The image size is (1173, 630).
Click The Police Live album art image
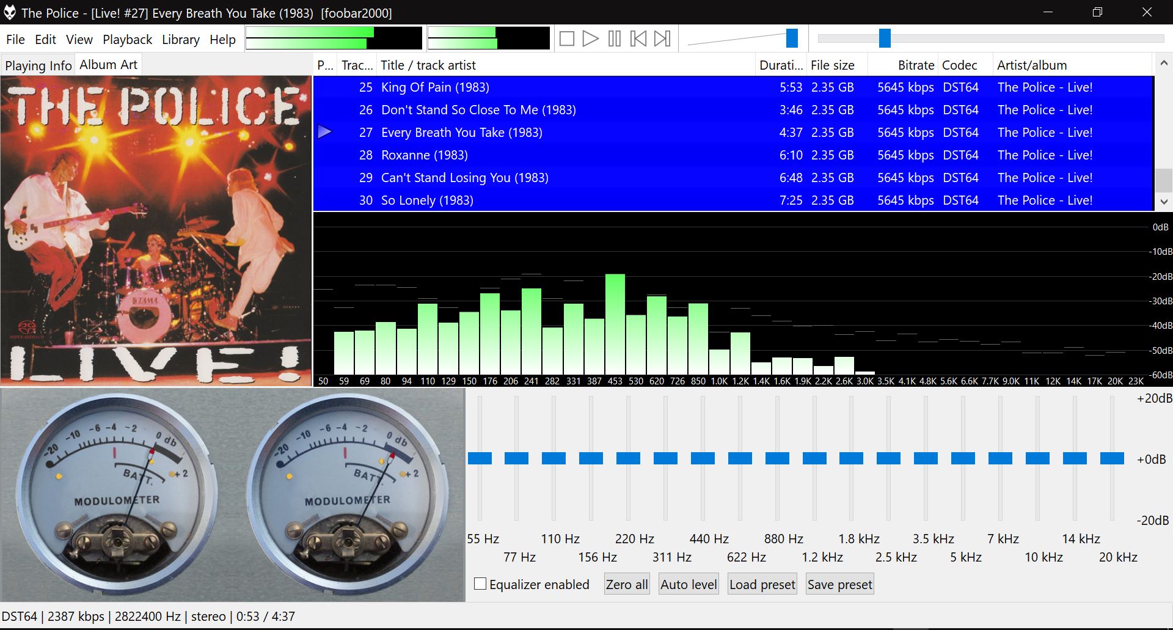156,231
